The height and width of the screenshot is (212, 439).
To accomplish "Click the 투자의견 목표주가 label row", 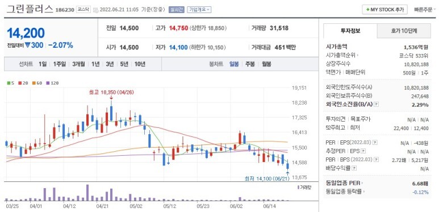I will (x=348, y=119).
